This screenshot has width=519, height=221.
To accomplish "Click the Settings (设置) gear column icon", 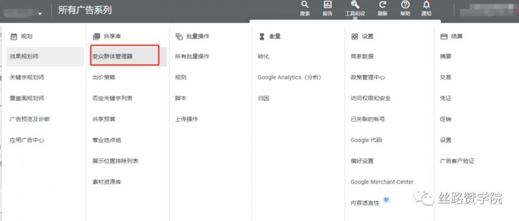I will pos(354,37).
